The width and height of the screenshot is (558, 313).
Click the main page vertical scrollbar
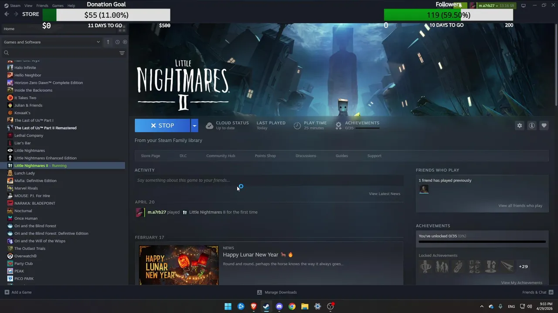pos(556,65)
